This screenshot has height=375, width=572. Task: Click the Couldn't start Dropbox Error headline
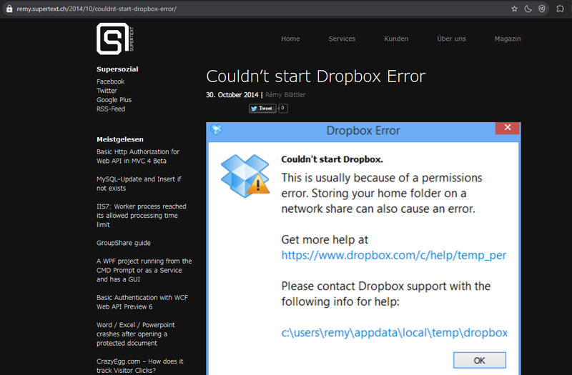pos(315,76)
